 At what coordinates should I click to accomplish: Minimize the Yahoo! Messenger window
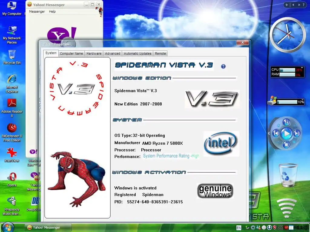point(86,4)
